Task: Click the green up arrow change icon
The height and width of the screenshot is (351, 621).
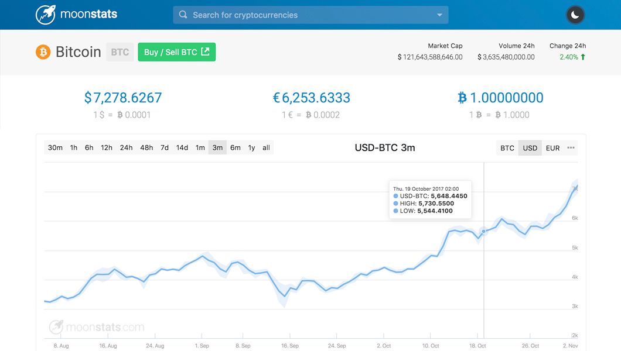Action: (x=583, y=57)
